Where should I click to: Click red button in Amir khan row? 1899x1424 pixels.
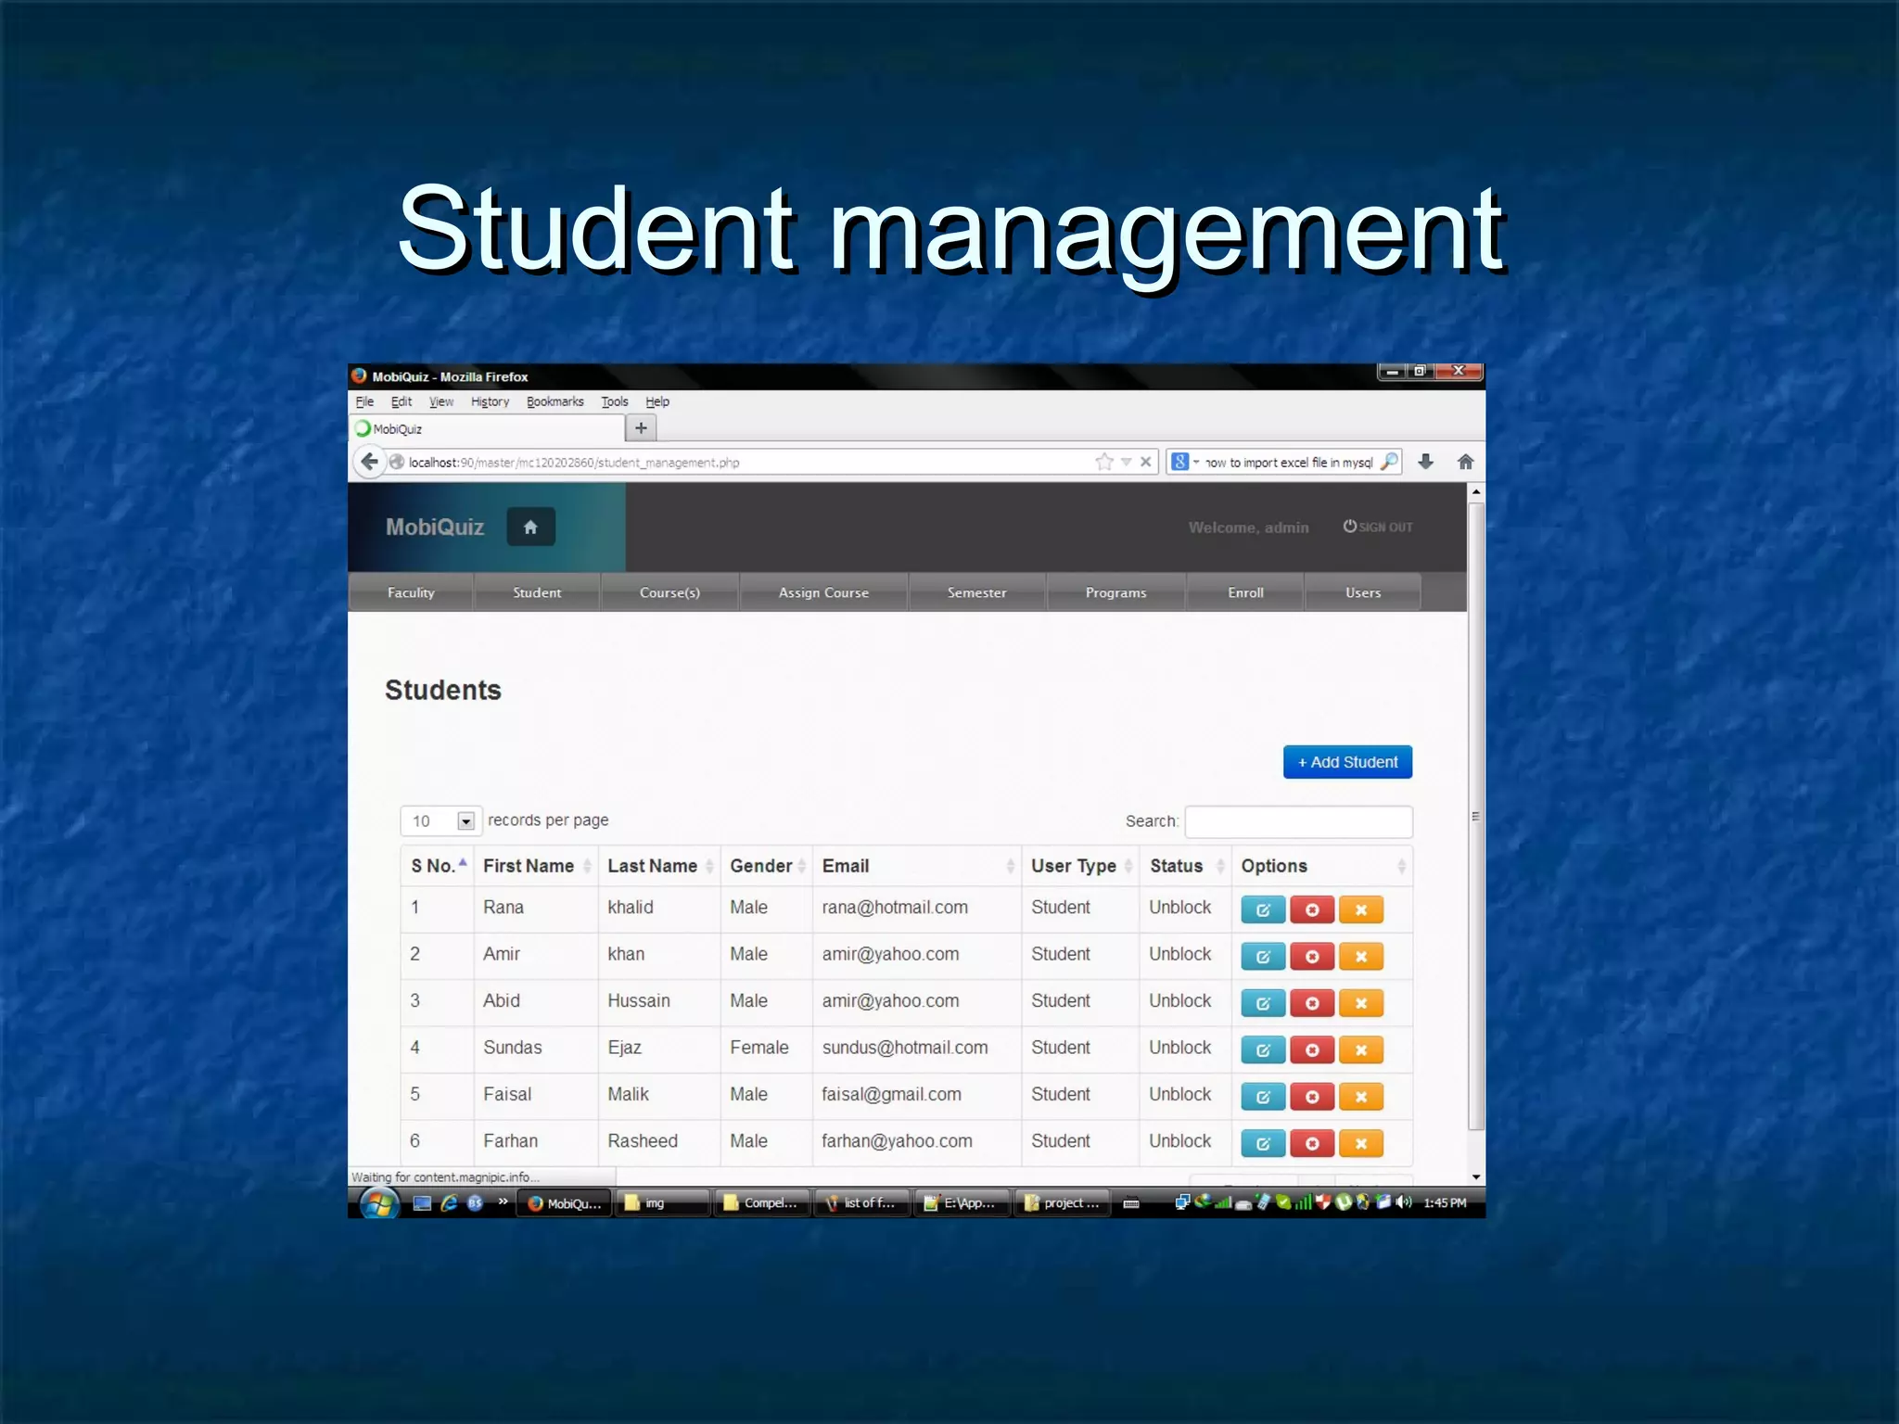(1312, 956)
